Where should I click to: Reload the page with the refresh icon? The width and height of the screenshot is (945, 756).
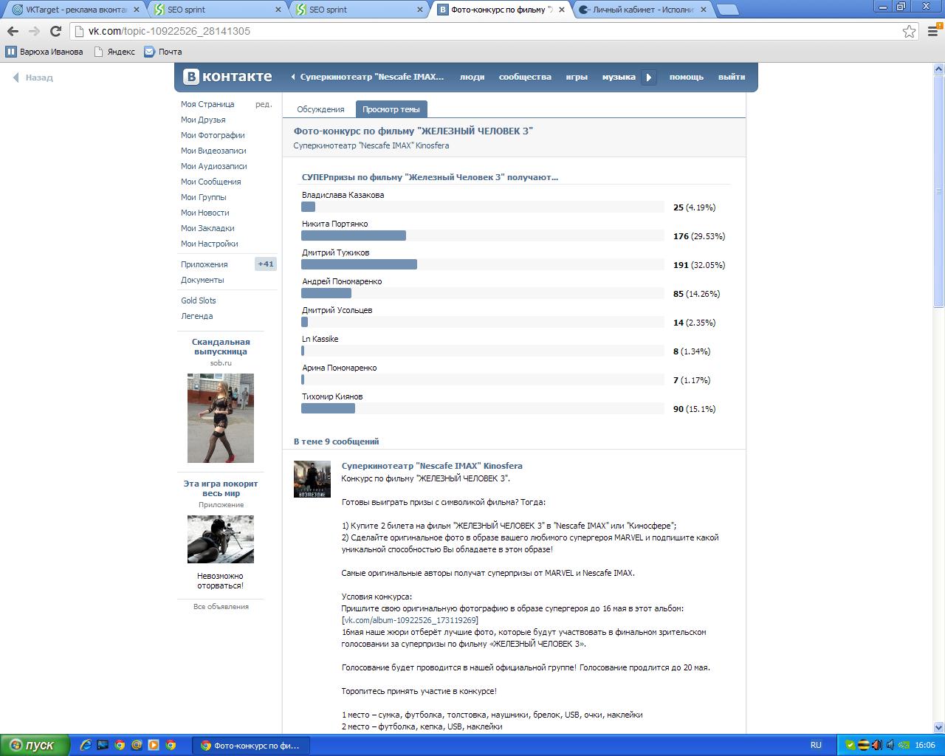point(55,31)
